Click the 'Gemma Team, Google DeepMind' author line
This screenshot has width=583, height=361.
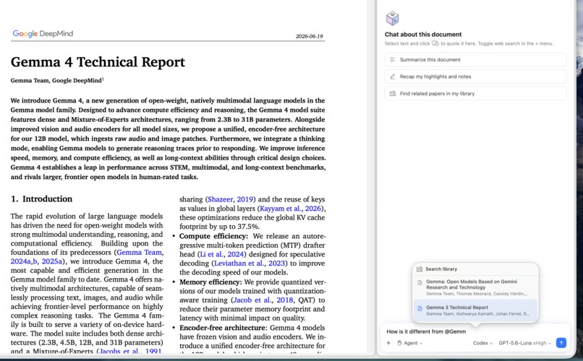(56, 81)
